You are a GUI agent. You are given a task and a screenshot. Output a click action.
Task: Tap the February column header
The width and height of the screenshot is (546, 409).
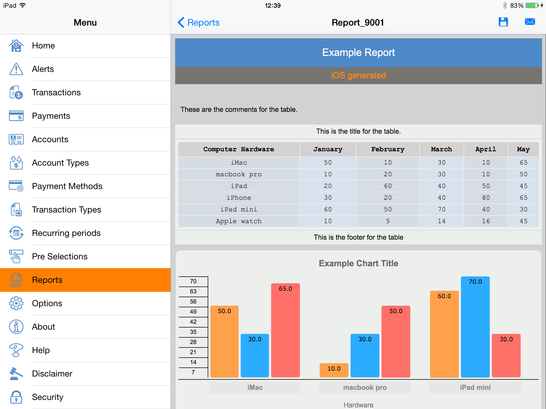(388, 149)
